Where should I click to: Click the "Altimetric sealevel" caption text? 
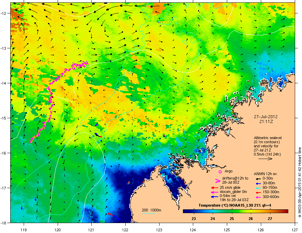[x=268, y=138]
